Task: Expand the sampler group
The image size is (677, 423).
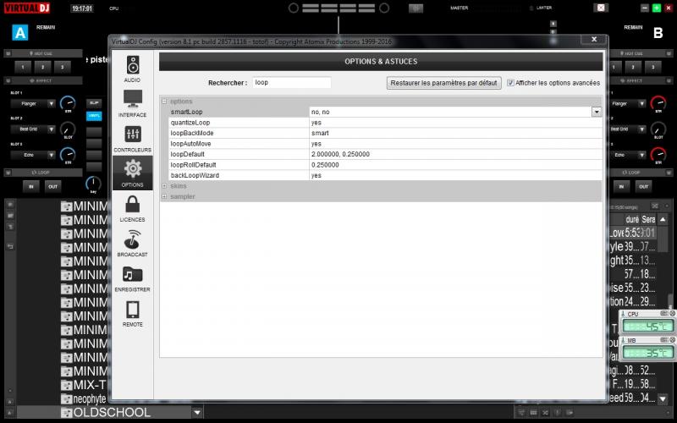Action: [164, 196]
